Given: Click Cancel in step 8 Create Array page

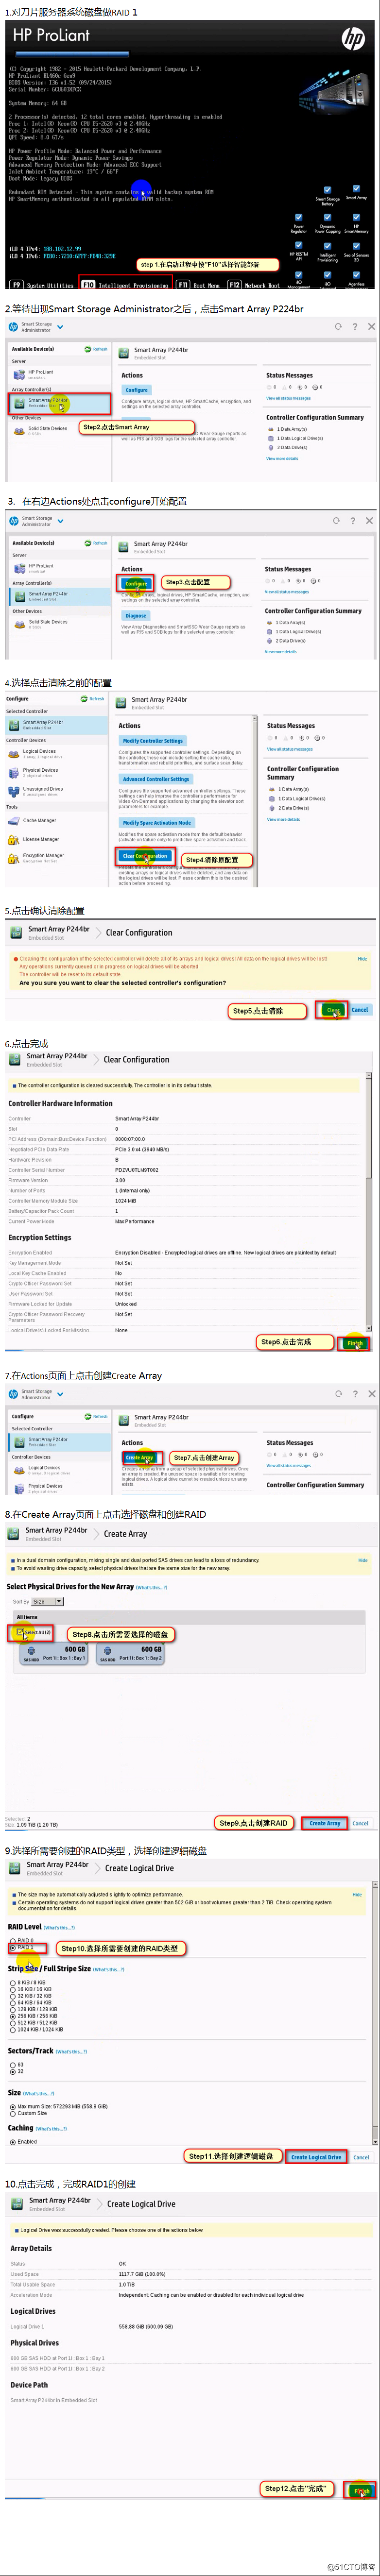Looking at the screenshot, I should point(360,1823).
